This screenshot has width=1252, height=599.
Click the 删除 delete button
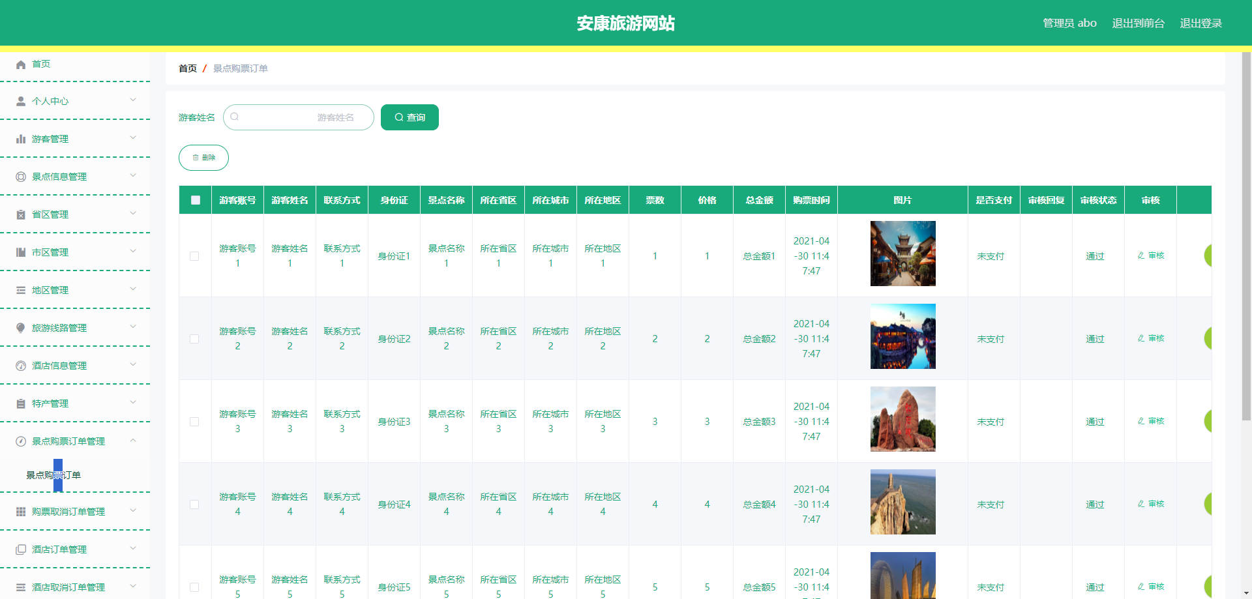coord(203,158)
